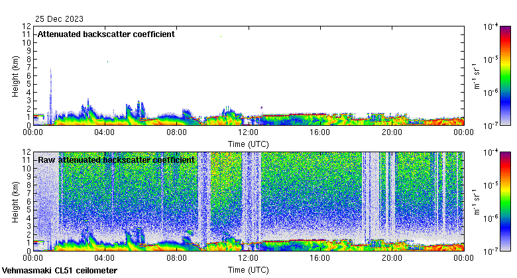
Task: Click the lower plot's 'Height (km)' axis label
Action: click(x=15, y=203)
